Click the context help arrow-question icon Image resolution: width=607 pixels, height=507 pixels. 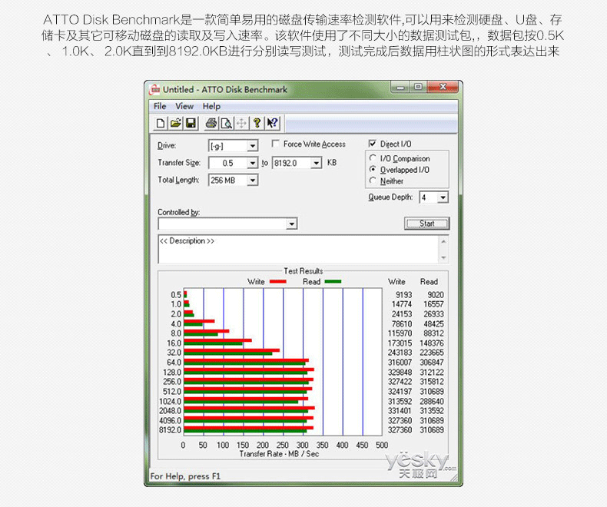click(272, 124)
